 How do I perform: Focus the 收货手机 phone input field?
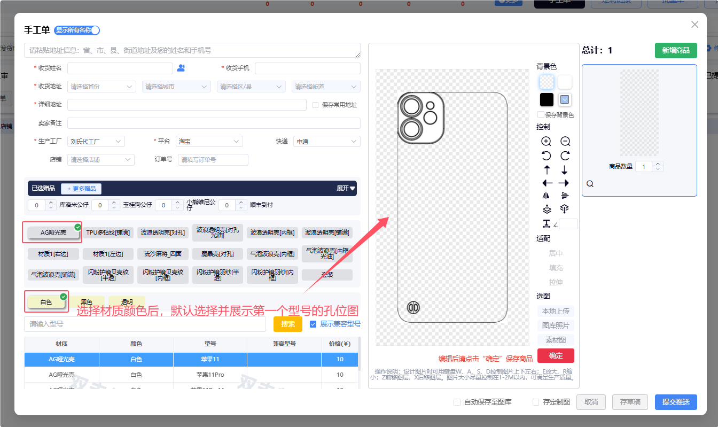pyautogui.click(x=308, y=68)
